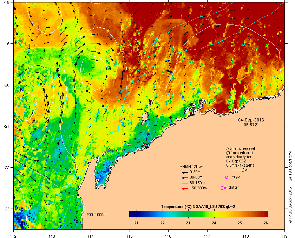This screenshot has width=295, height=238.
Task: Click the latitude axis label -22
Action: (x=7, y=168)
